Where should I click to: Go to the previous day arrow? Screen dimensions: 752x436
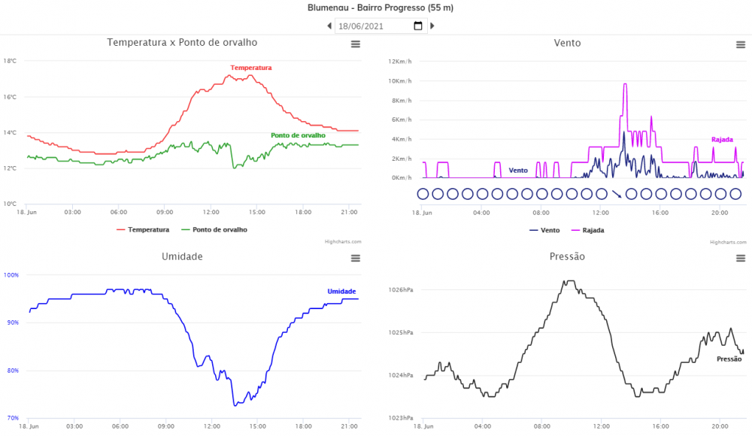pyautogui.click(x=329, y=26)
